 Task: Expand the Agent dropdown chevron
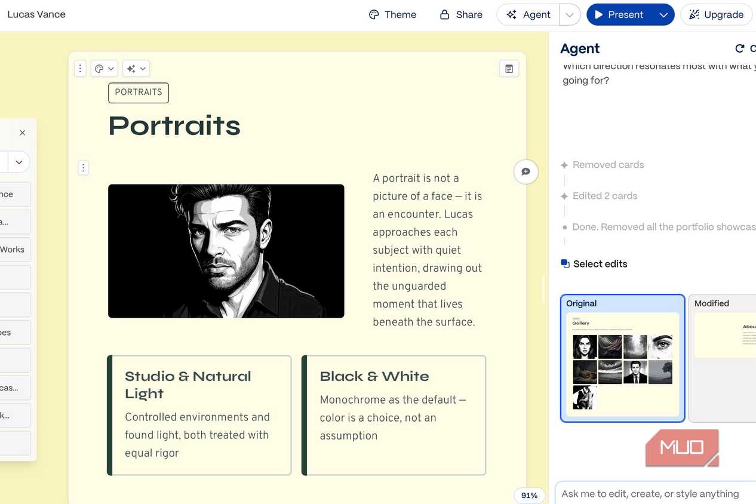point(570,15)
